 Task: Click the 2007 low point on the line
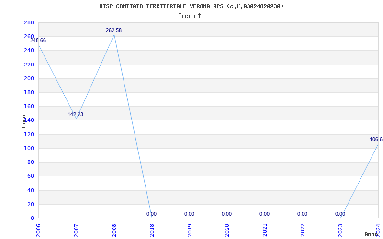click(76, 119)
